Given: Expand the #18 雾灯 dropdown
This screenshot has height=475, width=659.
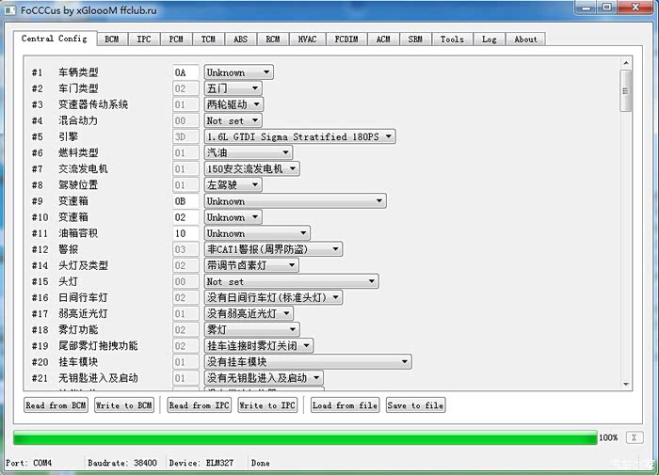Looking at the screenshot, I should point(251,330).
